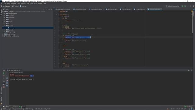Expand the 2_constants folder
The width and height of the screenshot is (195, 110).
(x=5, y=18)
